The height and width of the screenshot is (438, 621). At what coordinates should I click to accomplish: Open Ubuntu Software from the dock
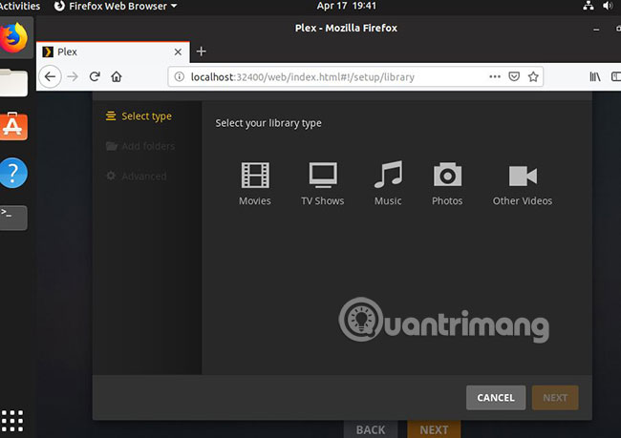pos(14,127)
